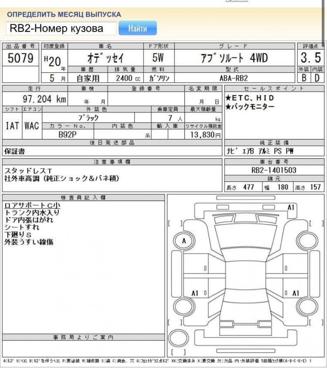Click the 自家用 vehicle history value

click(88, 78)
